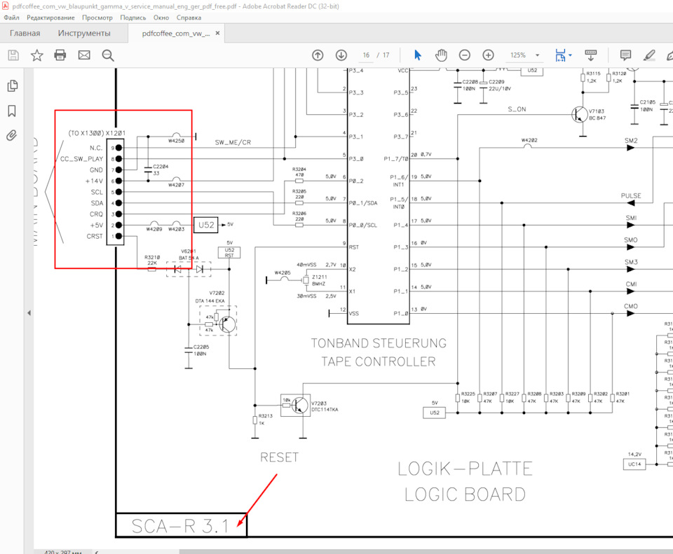The height and width of the screenshot is (554, 673).
Task: Click the Fit page width icon
Action: (x=560, y=55)
